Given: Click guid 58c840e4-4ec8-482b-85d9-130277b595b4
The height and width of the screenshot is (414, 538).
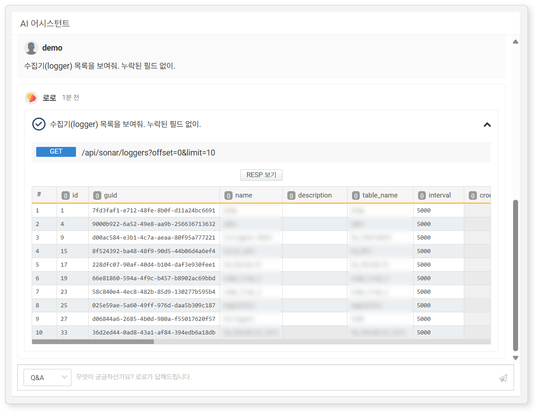Looking at the screenshot, I should (x=154, y=292).
